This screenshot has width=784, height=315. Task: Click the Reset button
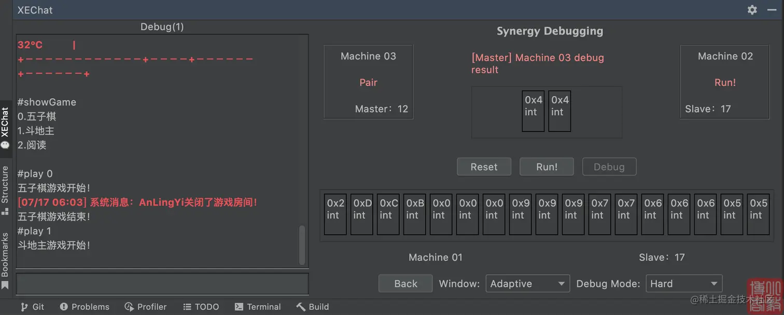(x=484, y=167)
